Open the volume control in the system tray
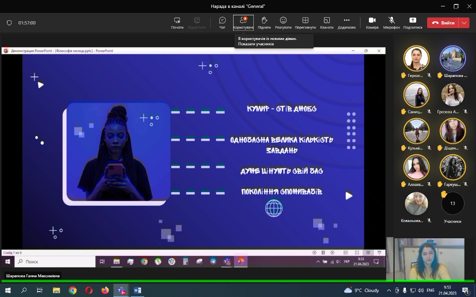476x297 pixels. coord(421,290)
